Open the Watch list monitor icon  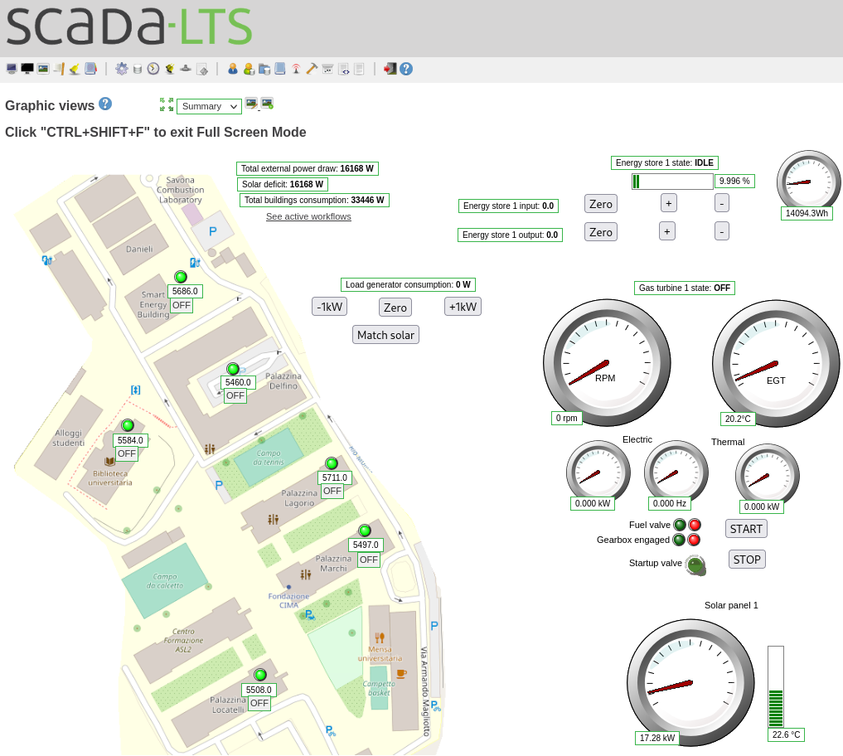[12, 69]
